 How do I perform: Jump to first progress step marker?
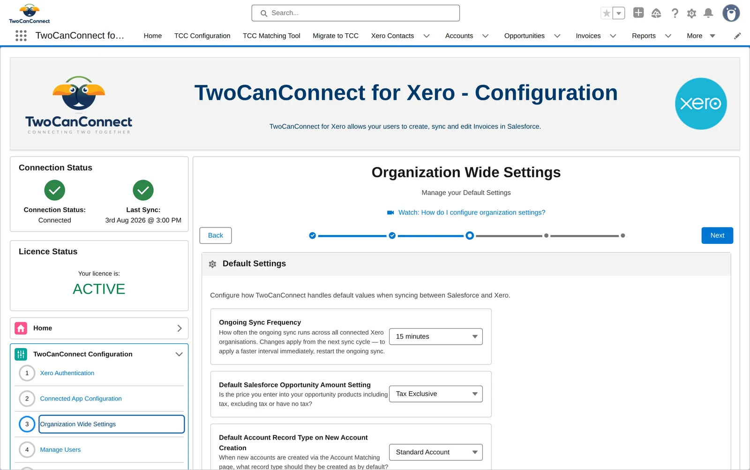click(312, 235)
